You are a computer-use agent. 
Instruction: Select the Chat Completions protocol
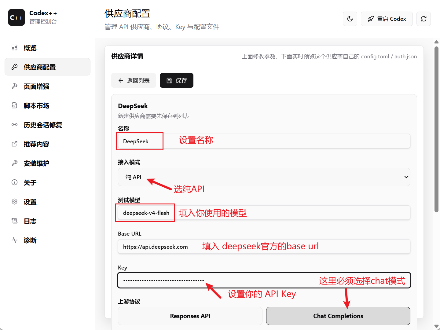[338, 316]
